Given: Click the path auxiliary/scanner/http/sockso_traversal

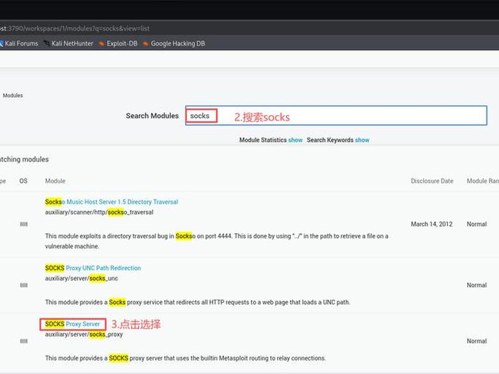Looking at the screenshot, I should point(99,212).
